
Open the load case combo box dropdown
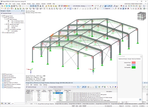[87, 6]
